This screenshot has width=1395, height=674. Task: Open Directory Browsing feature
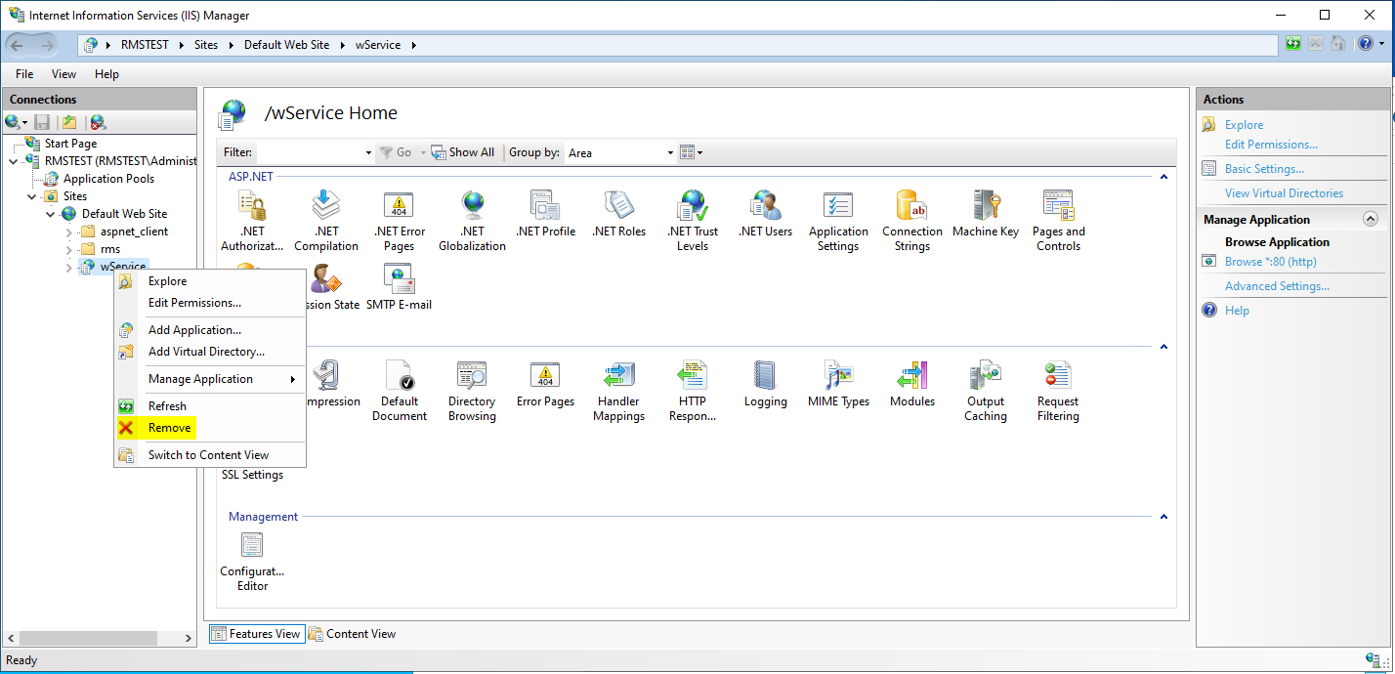[472, 391]
